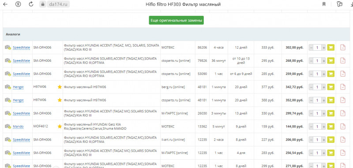Viewport: 353px width, 168px height.
Task: Add the 302,00 руб. SpeedMate filter to cart
Action: pos(330,48)
